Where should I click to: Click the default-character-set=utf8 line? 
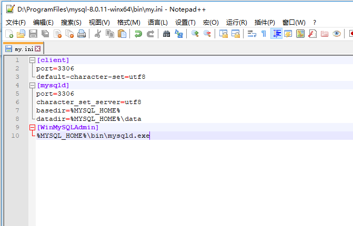[x=91, y=77]
